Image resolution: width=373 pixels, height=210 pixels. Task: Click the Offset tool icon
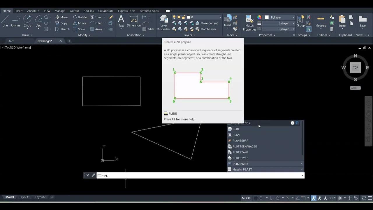(111, 29)
